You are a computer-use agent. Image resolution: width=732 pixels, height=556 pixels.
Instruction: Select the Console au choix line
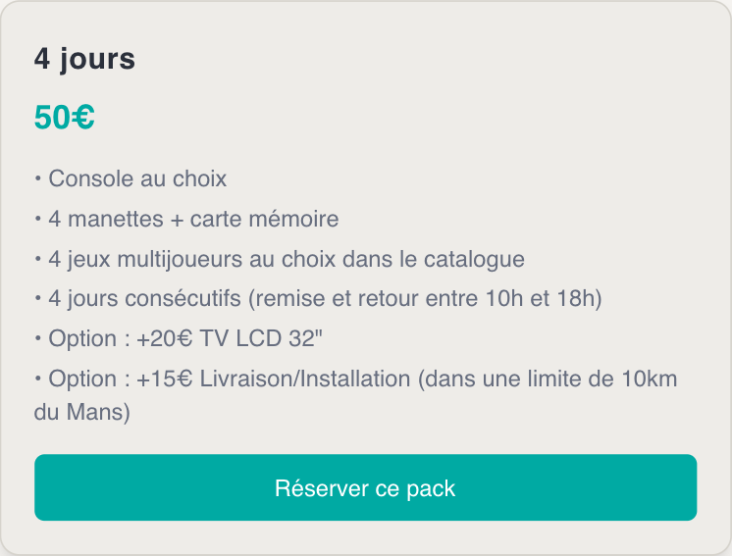[131, 178]
